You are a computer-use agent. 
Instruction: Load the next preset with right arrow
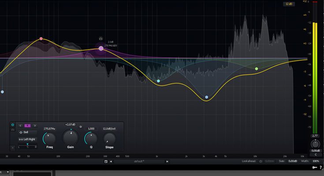(168, 161)
